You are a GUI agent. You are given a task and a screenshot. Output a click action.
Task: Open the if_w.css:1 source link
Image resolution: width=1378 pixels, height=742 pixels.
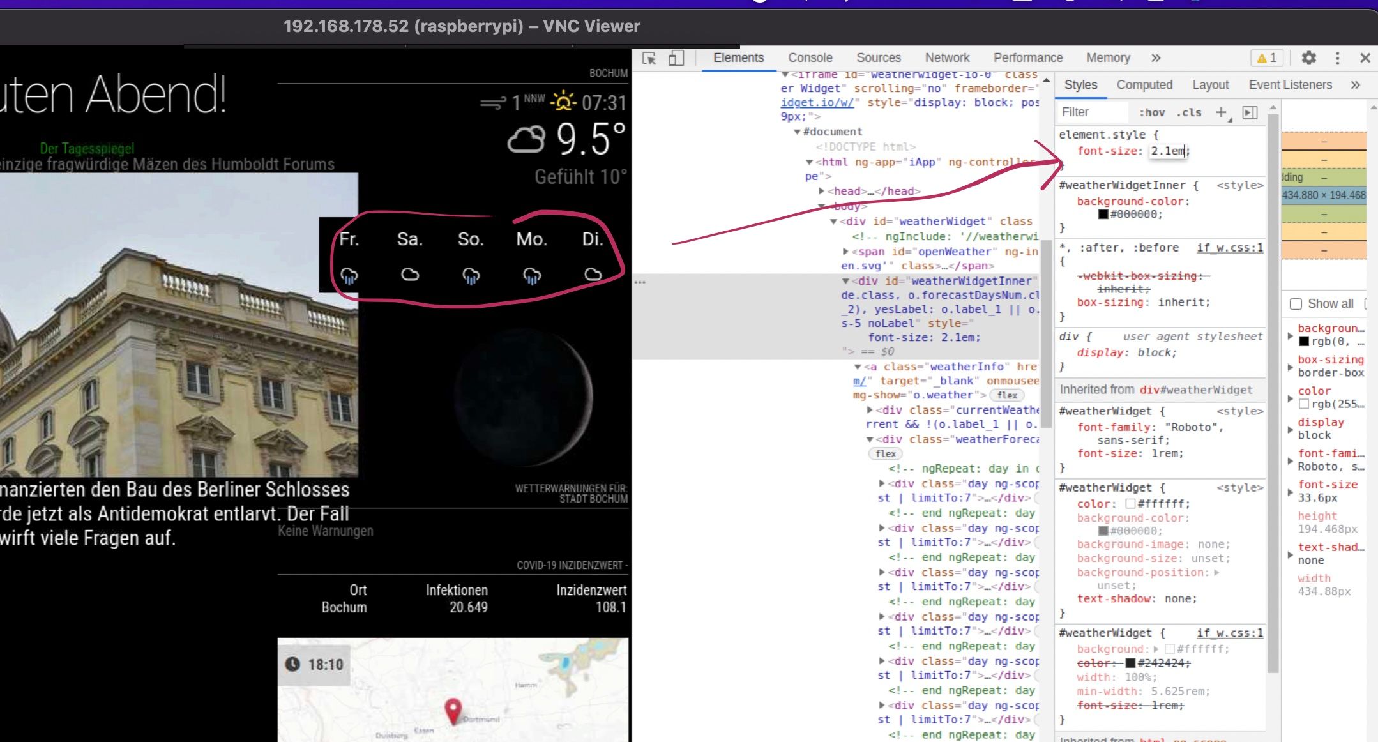coord(1229,248)
